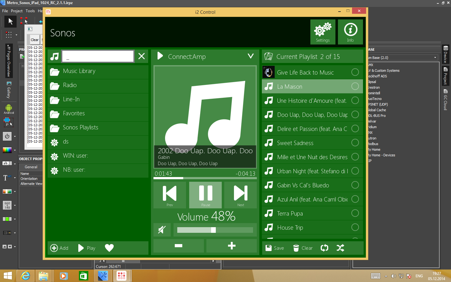Click Add at the bottom of library

(59, 248)
